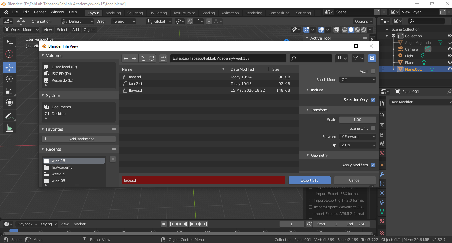Increment the filename number with plus icon
The width and height of the screenshot is (452, 243).
(x=273, y=180)
